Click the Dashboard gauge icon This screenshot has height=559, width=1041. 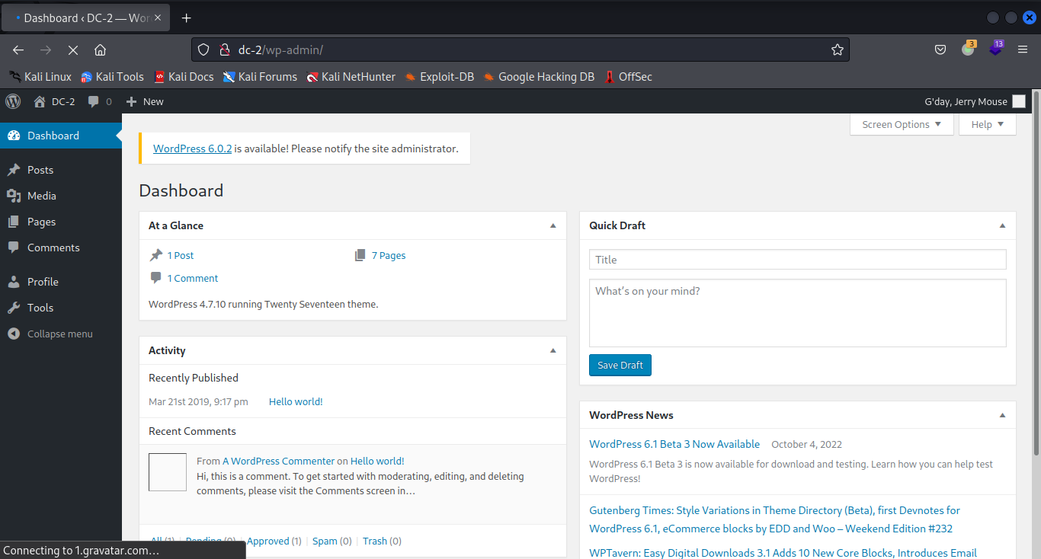coord(14,136)
